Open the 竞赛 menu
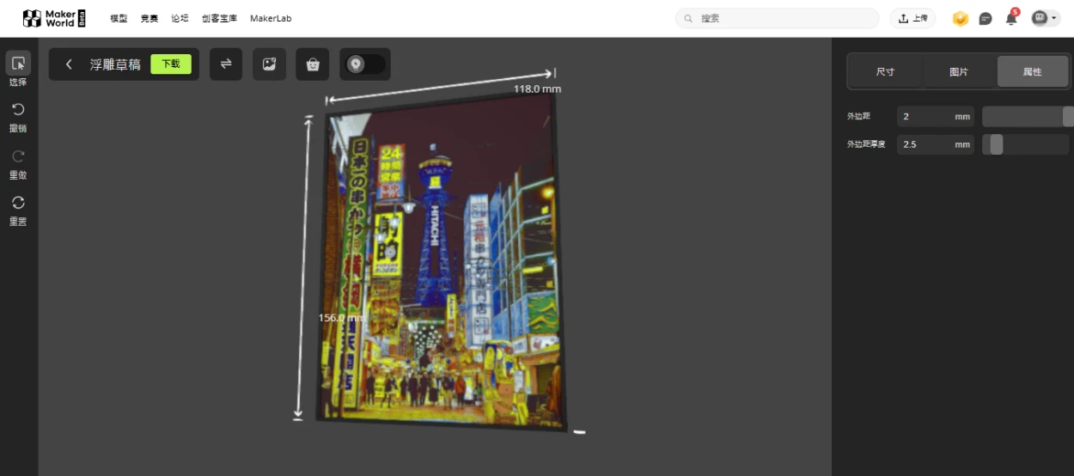The width and height of the screenshot is (1074, 476). click(150, 18)
